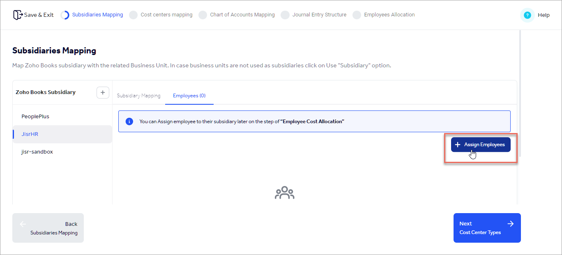The height and width of the screenshot is (255, 562).
Task: Click the arrow icon inside the Next button
Action: (x=510, y=223)
